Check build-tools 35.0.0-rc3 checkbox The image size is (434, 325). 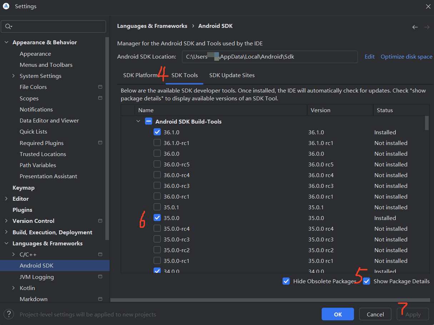click(x=157, y=239)
